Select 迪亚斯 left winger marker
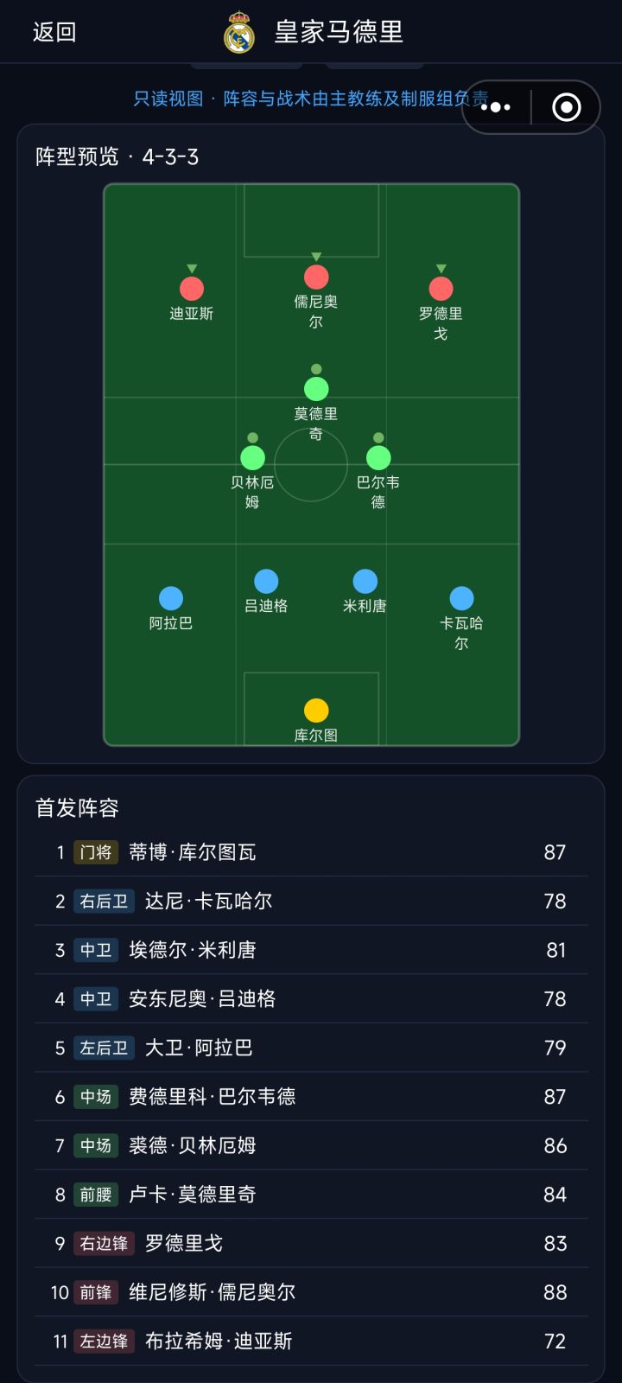The width and height of the screenshot is (622, 1383). 192,289
